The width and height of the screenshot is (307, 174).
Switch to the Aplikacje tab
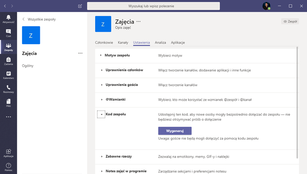click(x=178, y=42)
